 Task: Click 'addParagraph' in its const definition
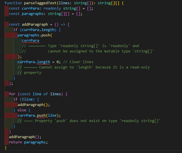[x=35, y=25]
